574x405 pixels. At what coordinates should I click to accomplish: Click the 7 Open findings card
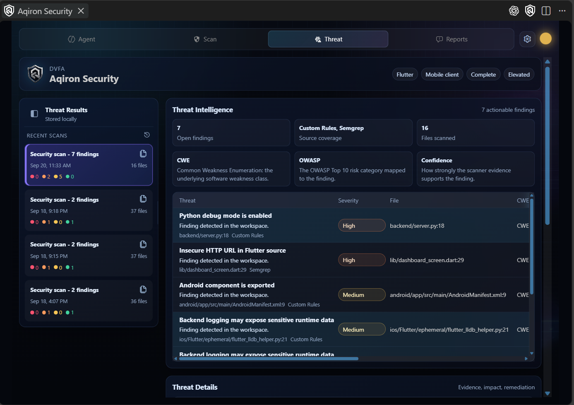pos(231,133)
